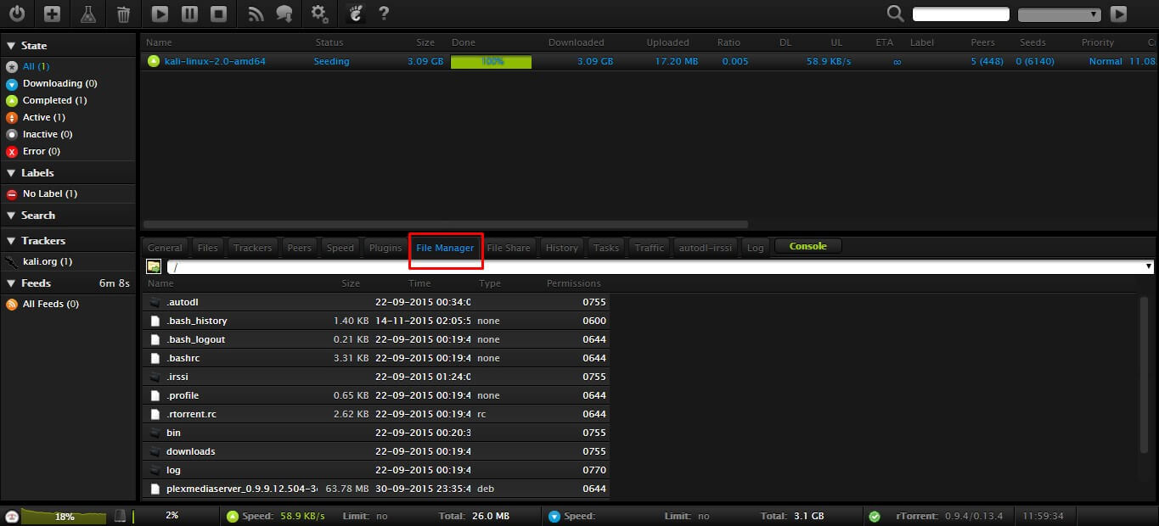
Task: Open the RSS downloader icon
Action: pyautogui.click(x=256, y=14)
